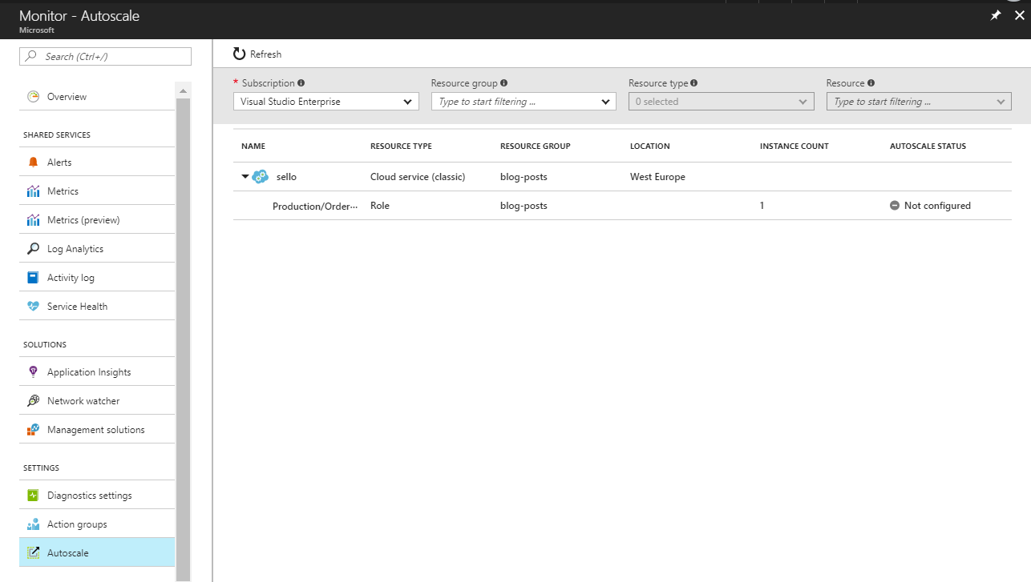Click the Resource type info icon
Viewport: 1031px width, 582px height.
pyautogui.click(x=693, y=83)
